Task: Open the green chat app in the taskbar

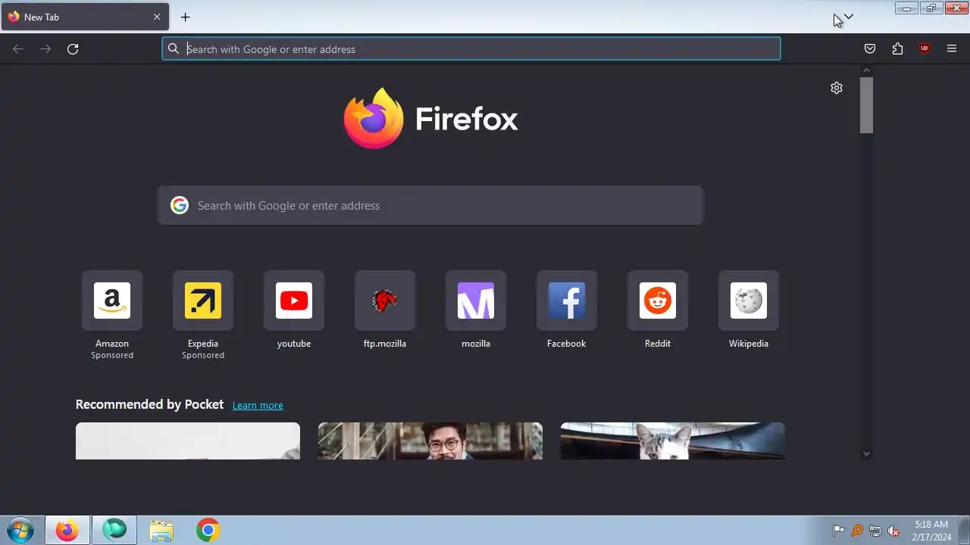Action: point(114,530)
